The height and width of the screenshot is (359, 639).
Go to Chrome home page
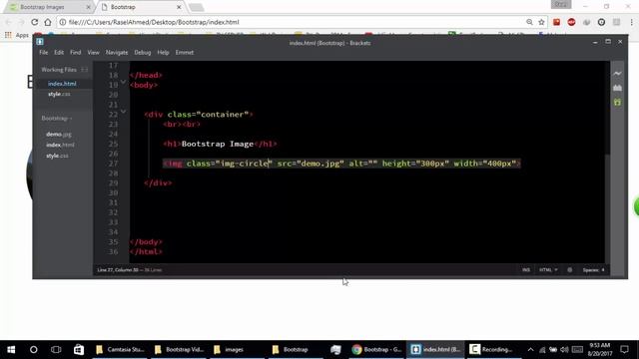coord(48,22)
